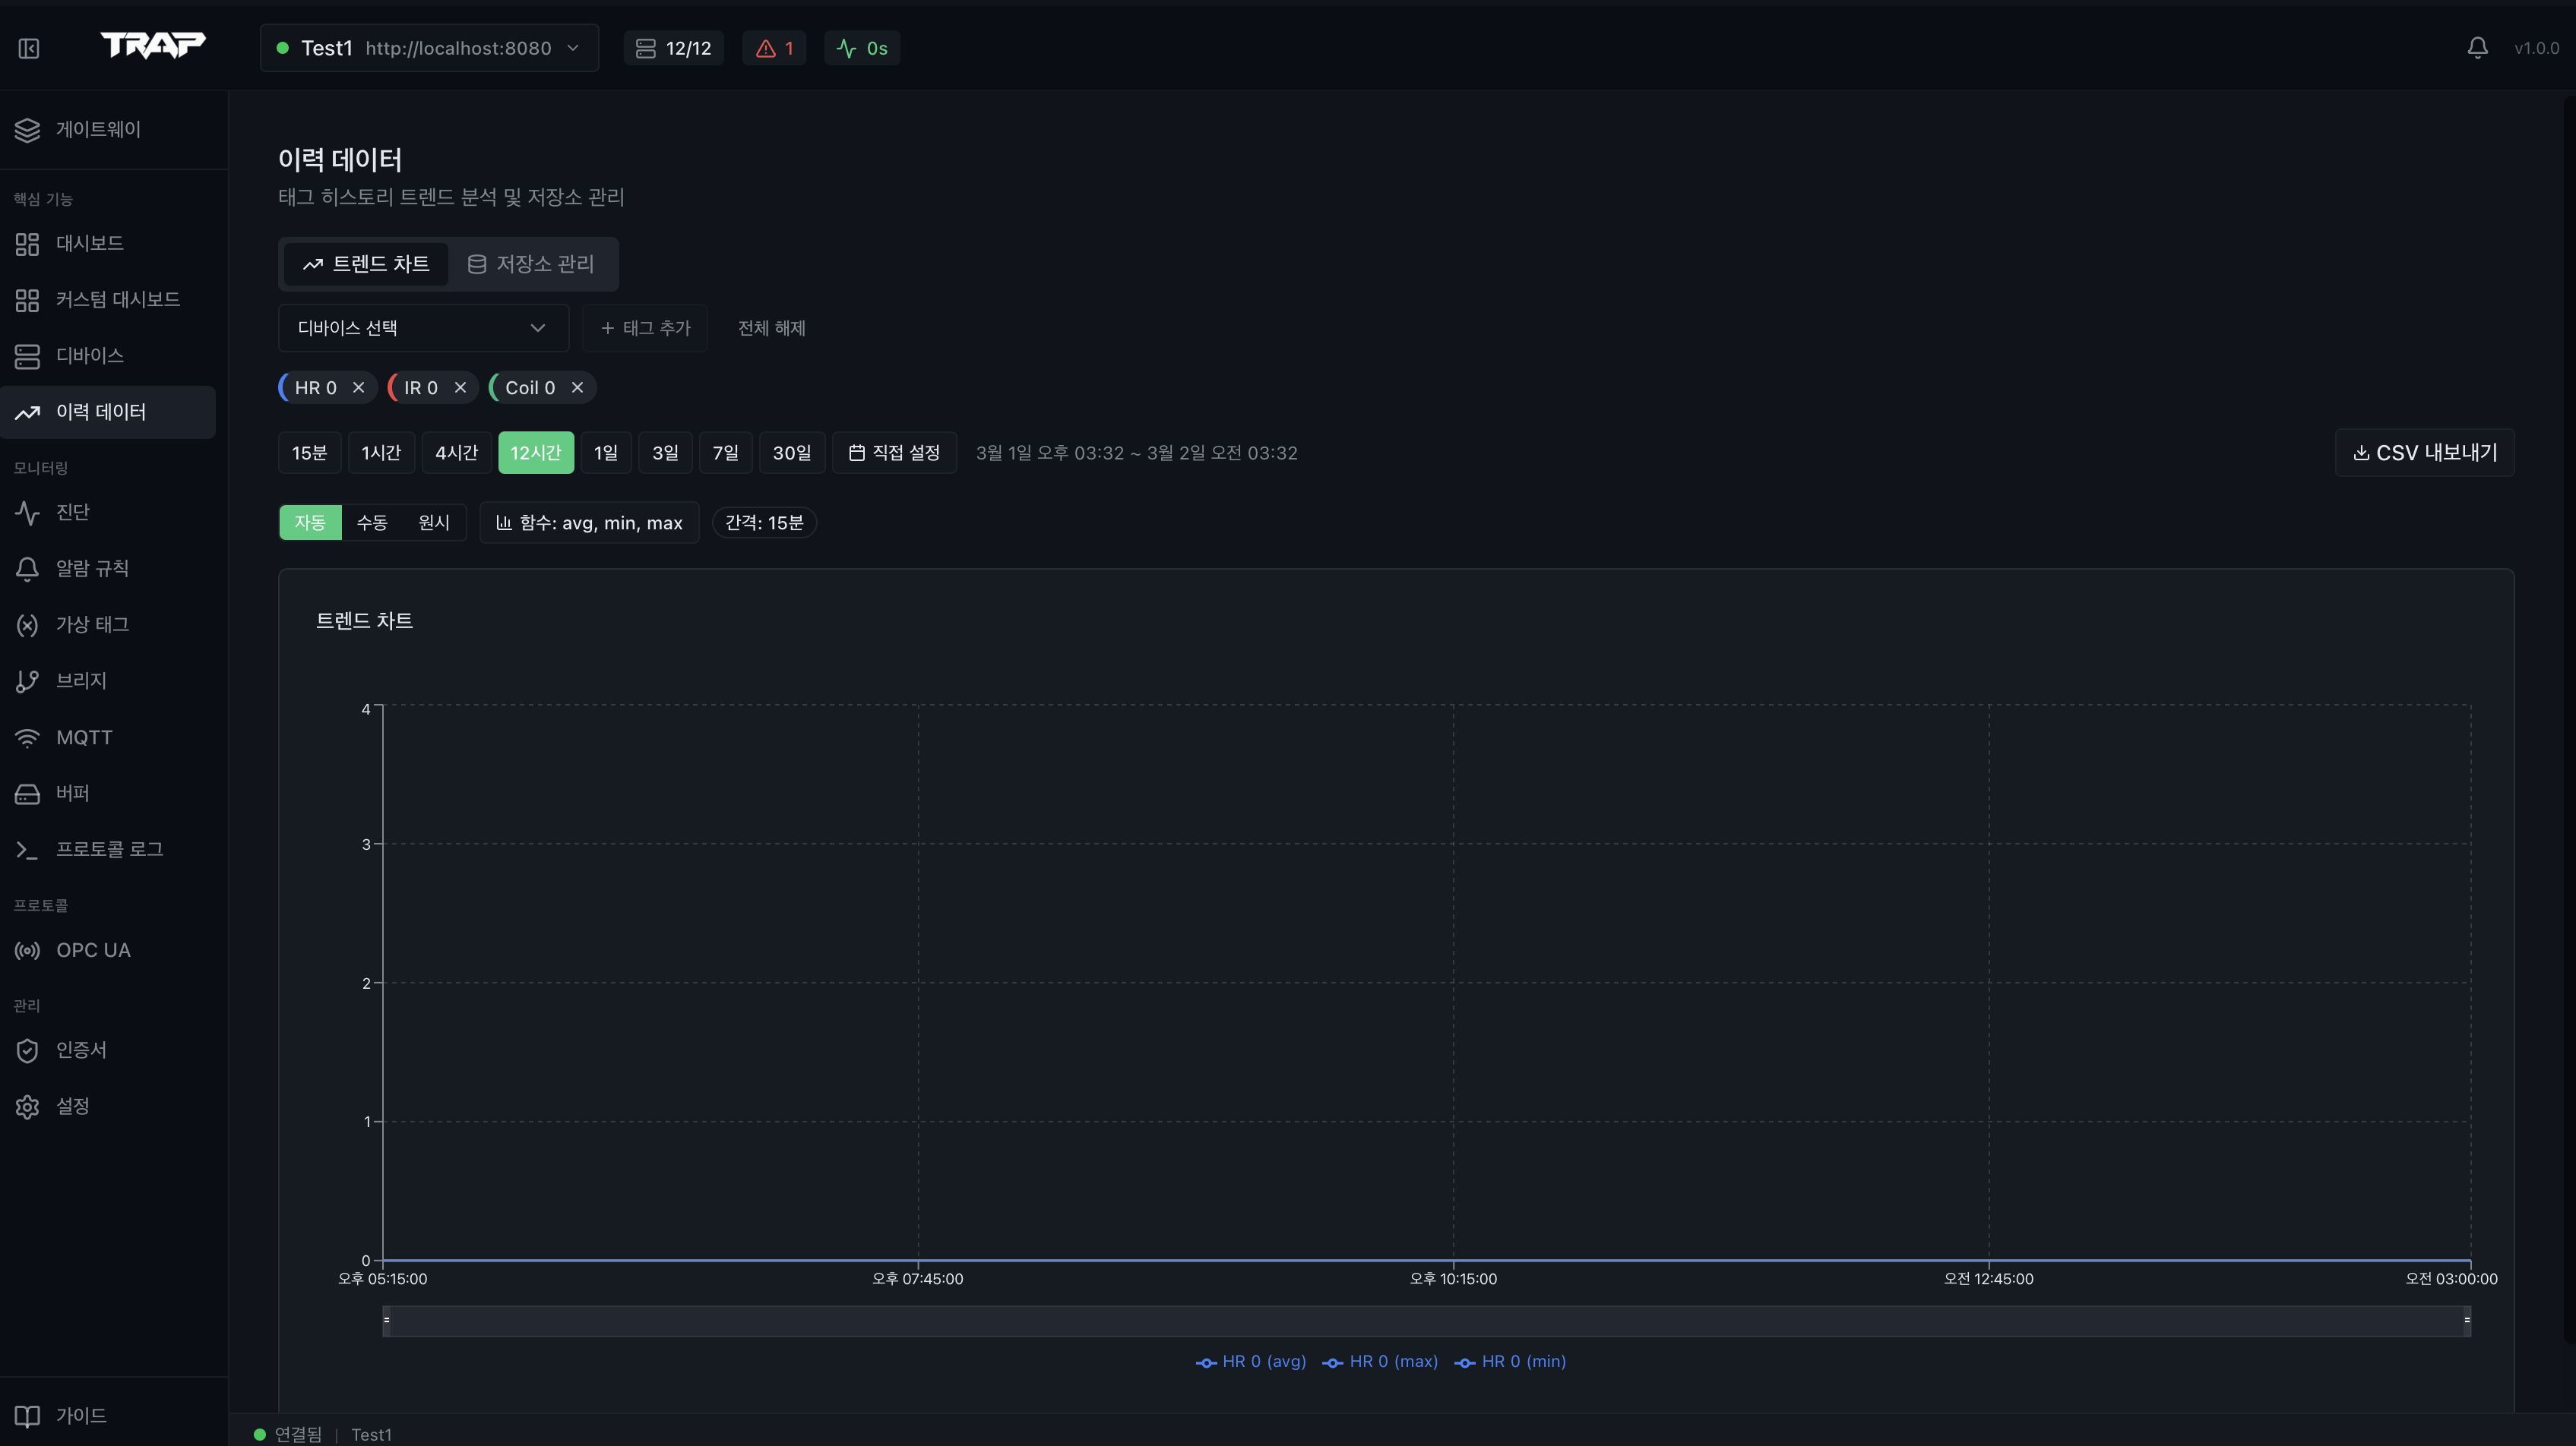Viewport: 2576px width, 1446px height.
Task: Open the Test1 gateway selector dropdown
Action: click(x=429, y=48)
